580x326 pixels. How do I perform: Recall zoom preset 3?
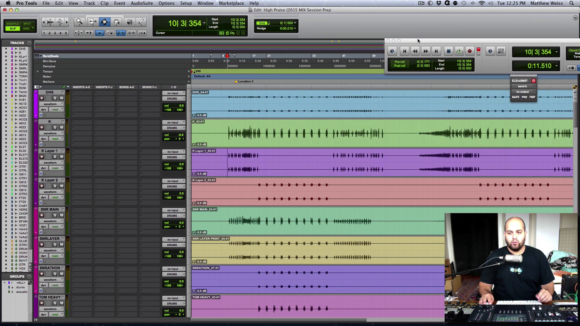[55, 33]
